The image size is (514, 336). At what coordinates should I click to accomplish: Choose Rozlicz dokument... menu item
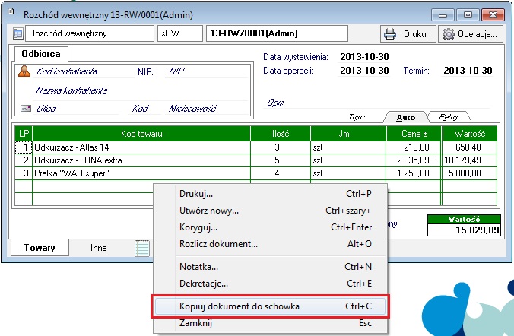tap(271, 244)
